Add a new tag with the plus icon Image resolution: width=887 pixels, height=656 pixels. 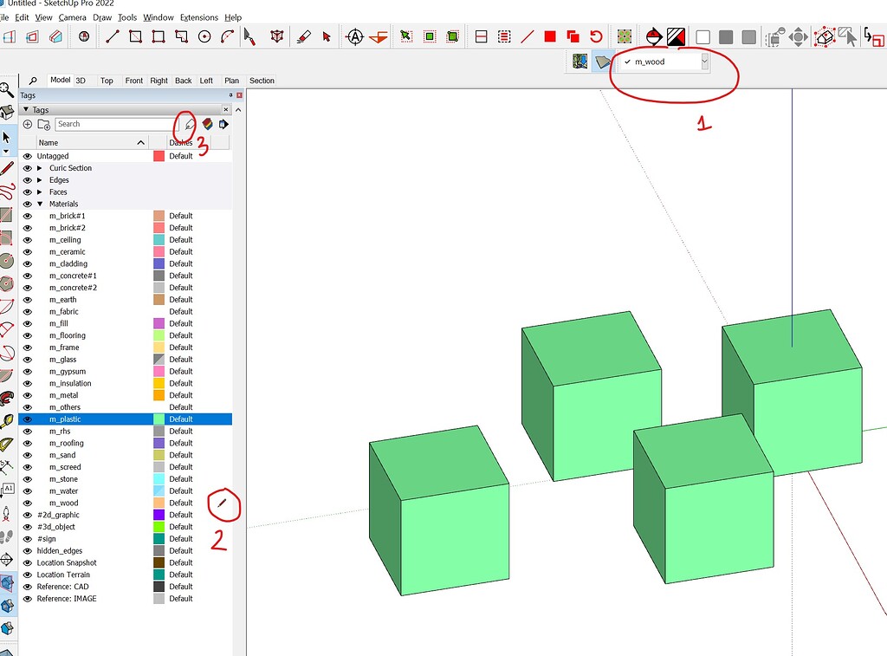point(27,124)
